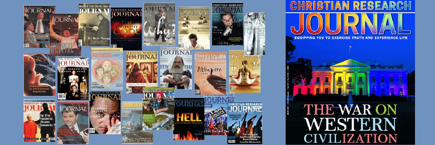Select the 'Pro-Abortion Arguments' fetus cover

pyautogui.click(x=39, y=75)
